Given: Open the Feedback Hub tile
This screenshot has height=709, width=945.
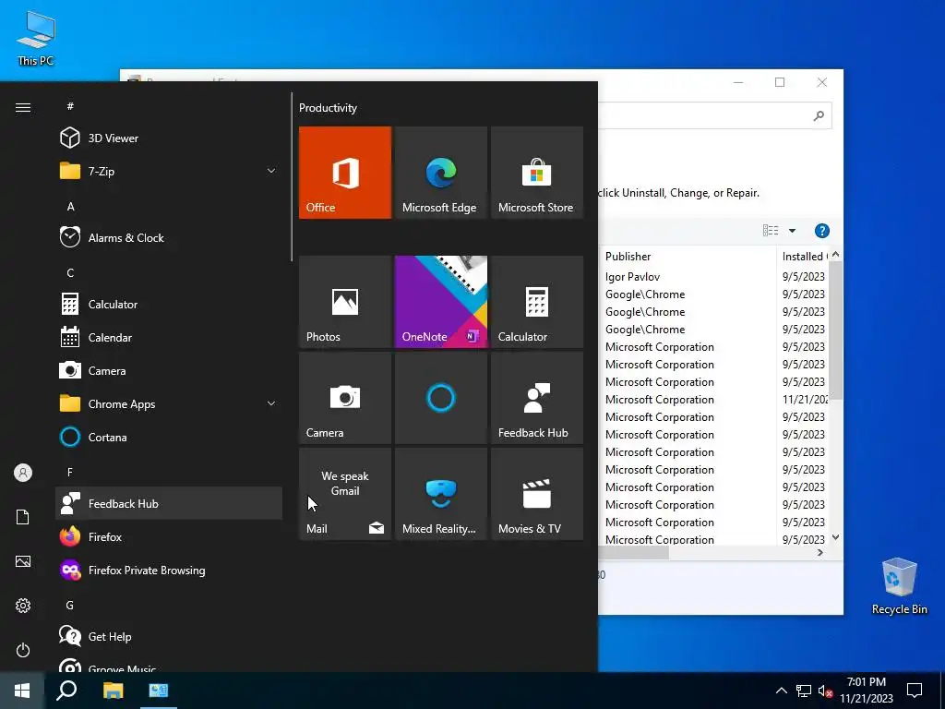Looking at the screenshot, I should point(537,398).
